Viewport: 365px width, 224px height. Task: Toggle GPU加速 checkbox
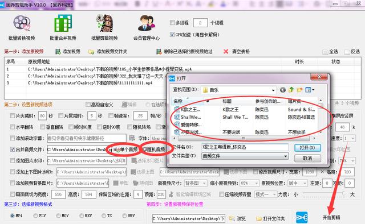click(172, 35)
